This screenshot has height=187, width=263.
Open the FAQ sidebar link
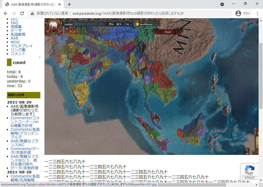click(x=14, y=23)
